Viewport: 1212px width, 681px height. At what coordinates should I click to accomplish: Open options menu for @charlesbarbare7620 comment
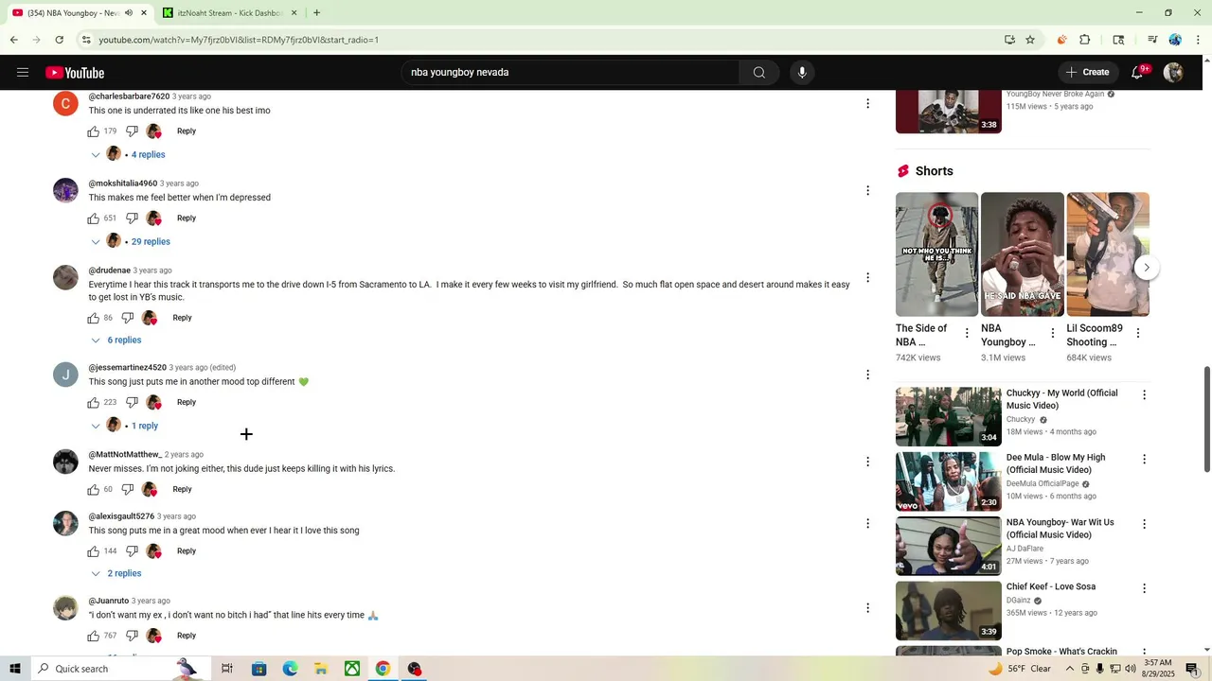point(867,104)
